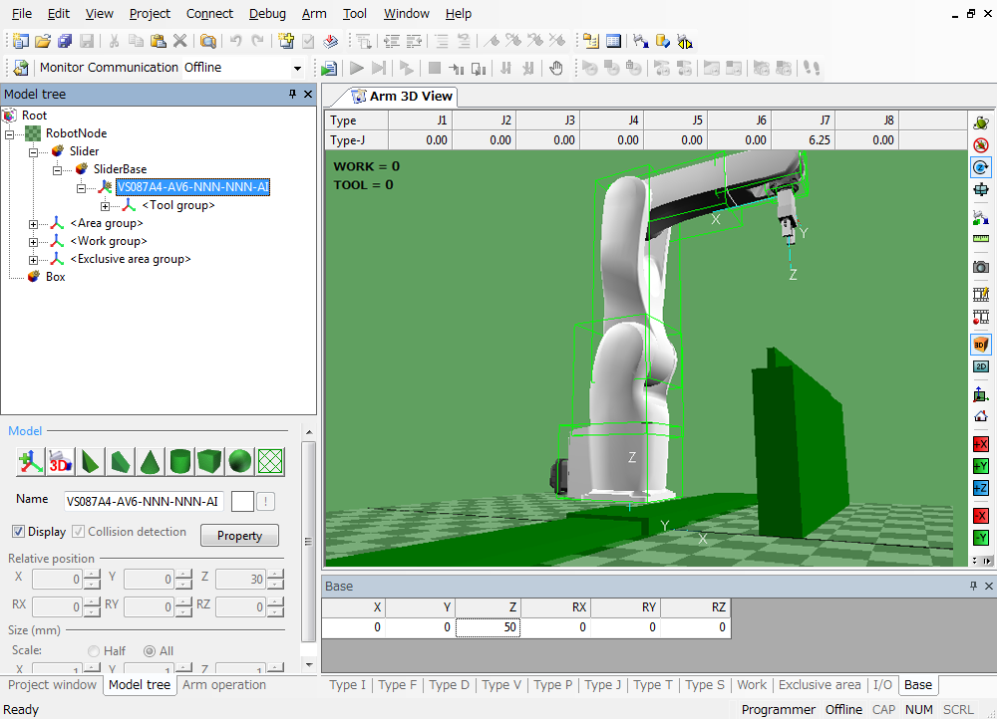Click the Z value cell in Base table
Viewport: 997px width, 719px height.
coord(489,627)
